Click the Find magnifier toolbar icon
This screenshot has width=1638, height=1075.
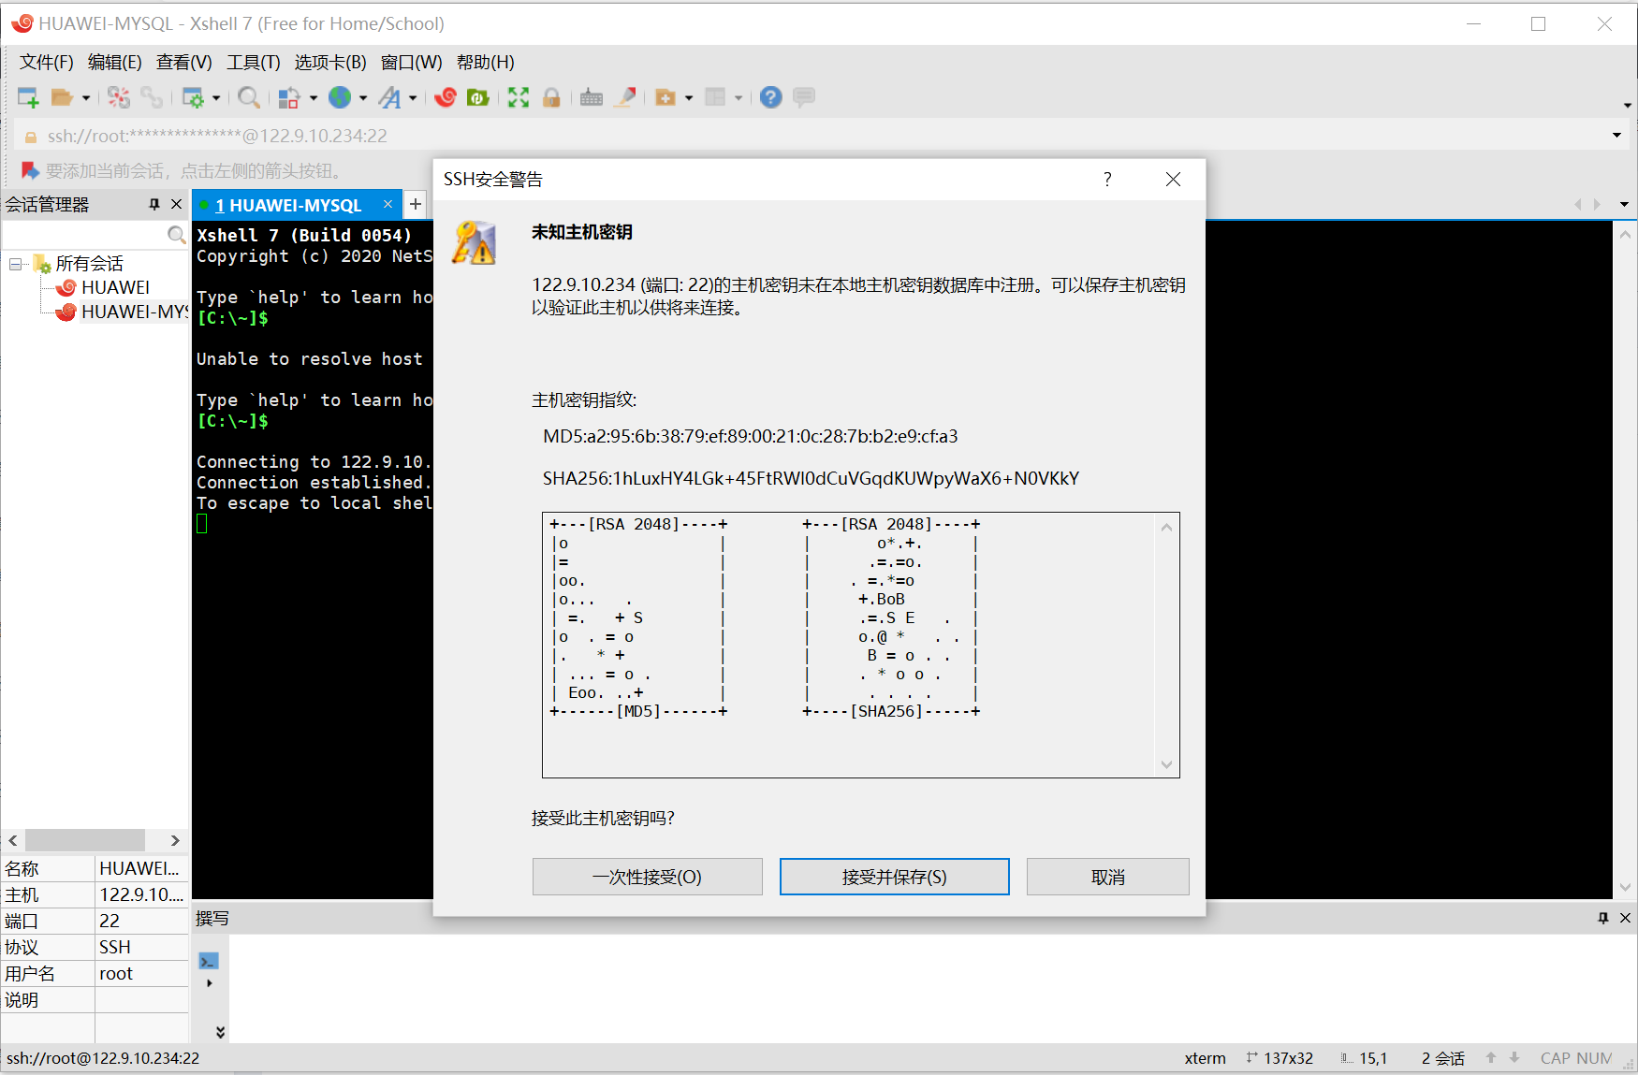point(249,97)
